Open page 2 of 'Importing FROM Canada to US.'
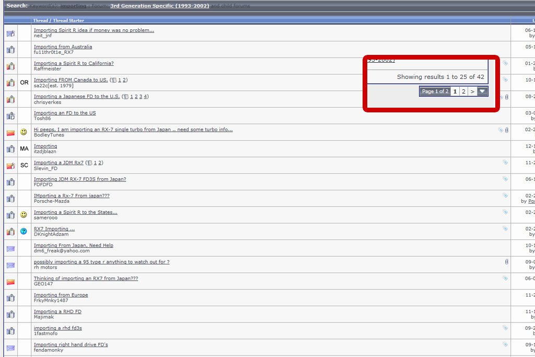This screenshot has height=357, width=535. coord(124,80)
